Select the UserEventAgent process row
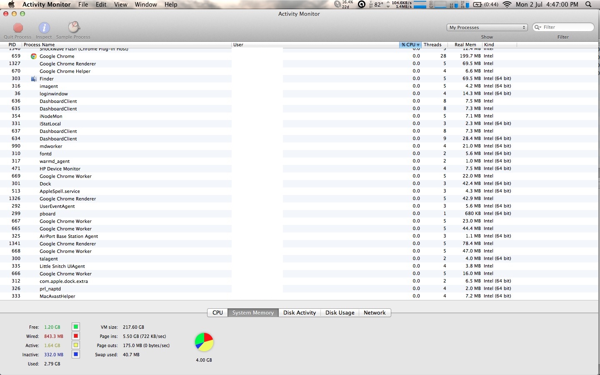This screenshot has height=375, width=600. point(300,206)
